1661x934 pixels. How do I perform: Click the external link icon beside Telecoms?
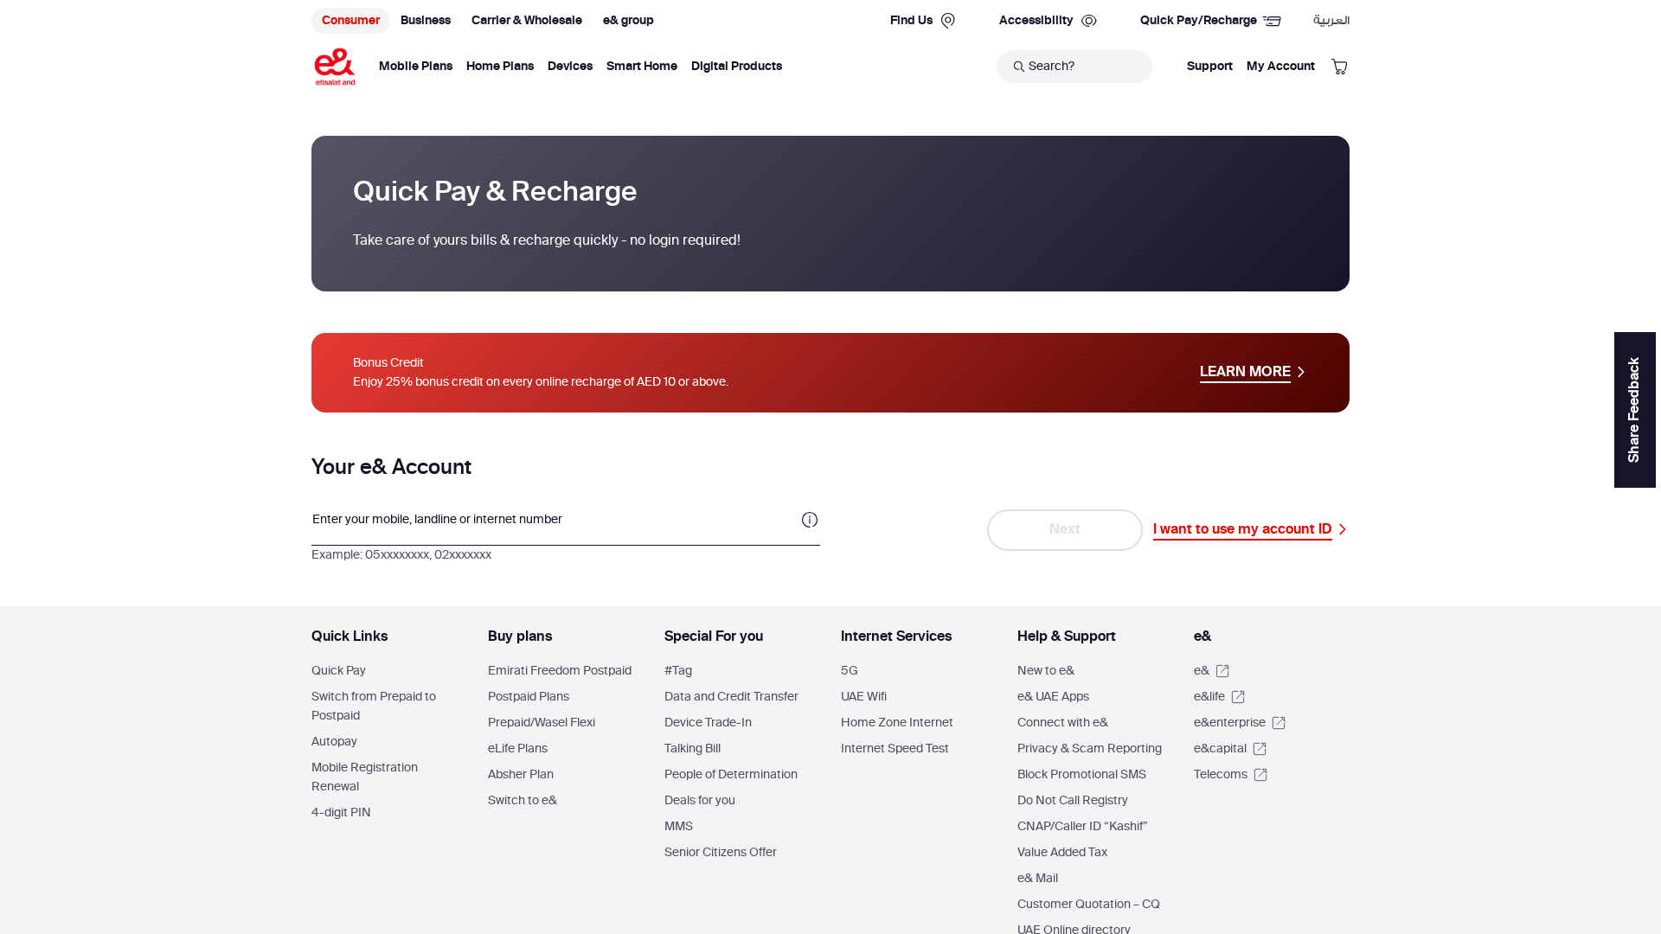pos(1260,775)
